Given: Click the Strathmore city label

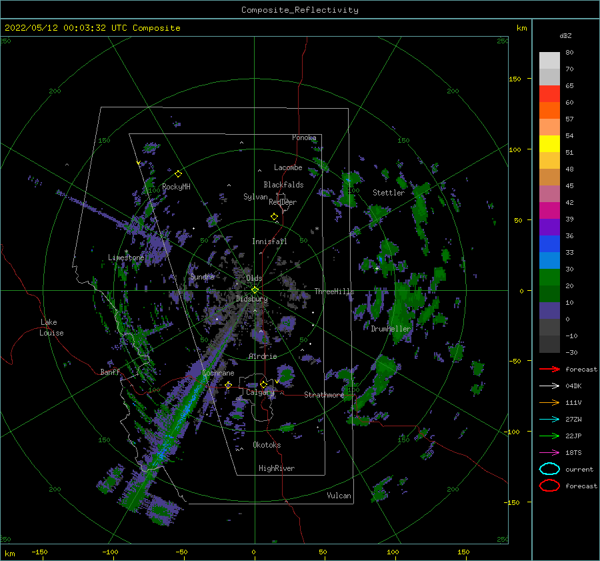Looking at the screenshot, I should coord(324,395).
